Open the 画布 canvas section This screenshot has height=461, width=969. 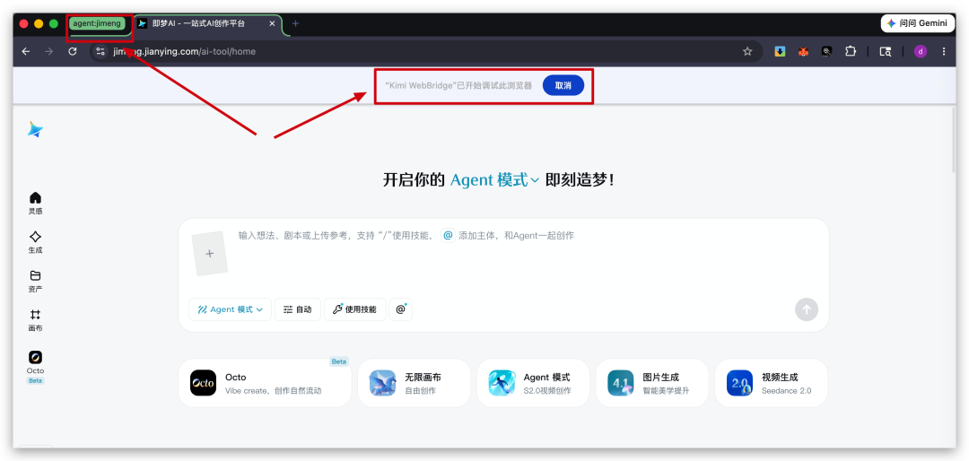(35, 320)
